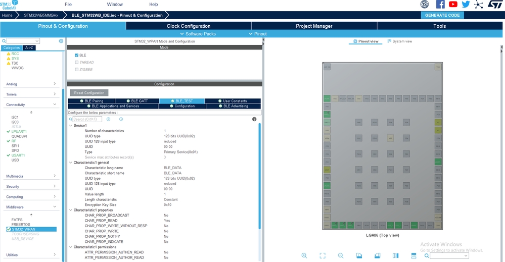Open the ST community network icon
505x262 pixels.
[479, 5]
